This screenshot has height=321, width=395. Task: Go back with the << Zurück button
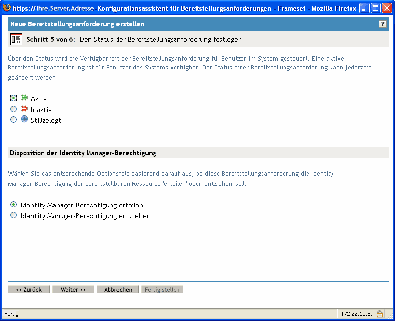pos(29,290)
